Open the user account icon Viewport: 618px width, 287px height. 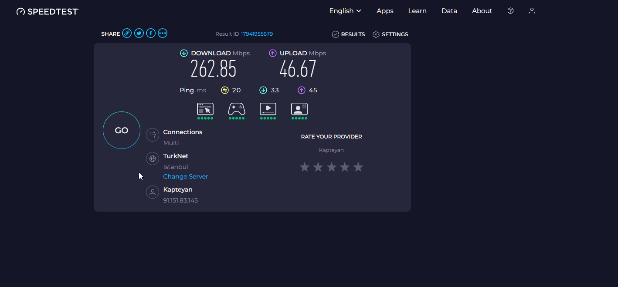click(532, 11)
